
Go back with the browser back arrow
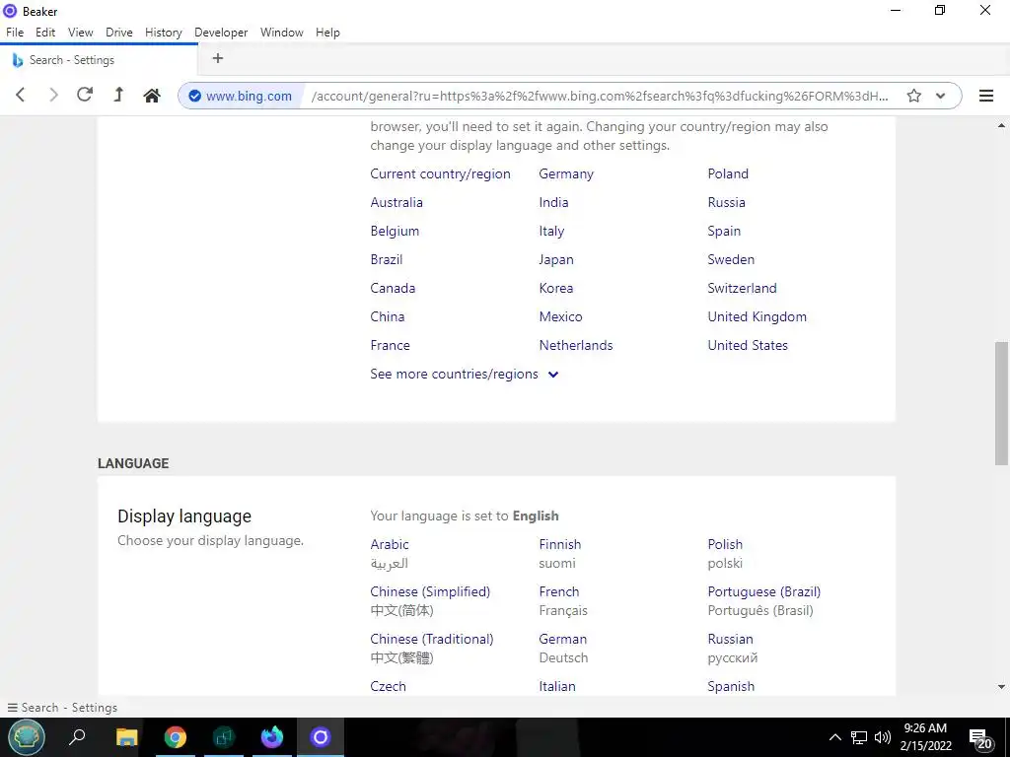[x=20, y=96]
